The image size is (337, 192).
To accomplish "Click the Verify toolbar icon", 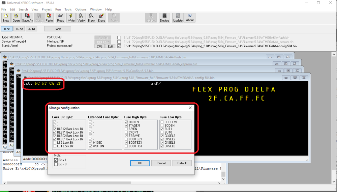I will click(81, 18).
